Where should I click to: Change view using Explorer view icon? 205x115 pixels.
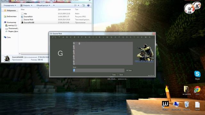click(x=76, y=5)
